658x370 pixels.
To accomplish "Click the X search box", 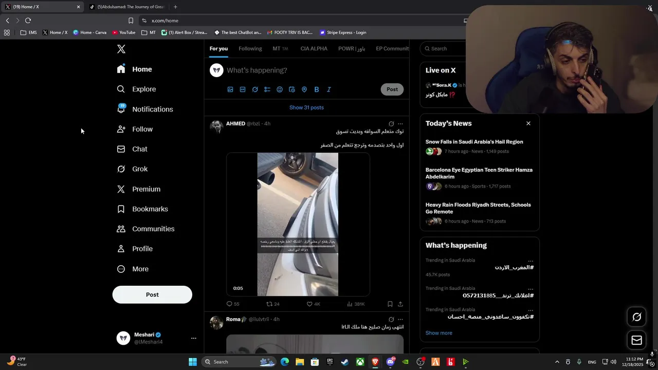I will pyautogui.click(x=443, y=48).
